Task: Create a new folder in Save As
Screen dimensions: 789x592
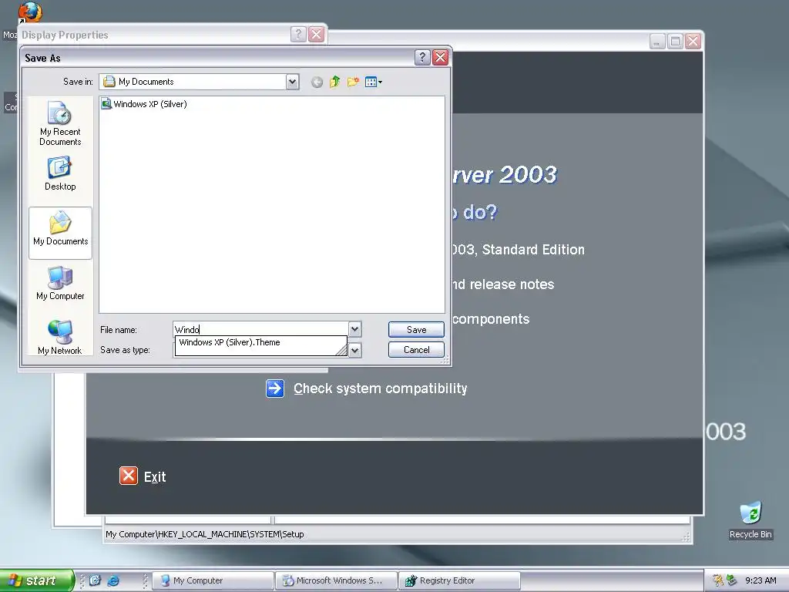Action: [353, 82]
